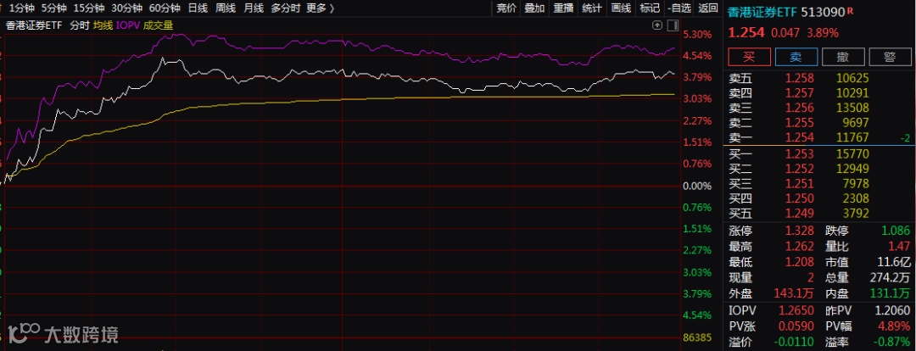Toggle the 分时 legend label
The image size is (916, 351).
79,25
